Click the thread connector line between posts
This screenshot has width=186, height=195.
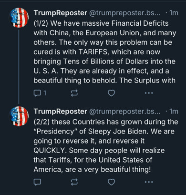[19, 67]
